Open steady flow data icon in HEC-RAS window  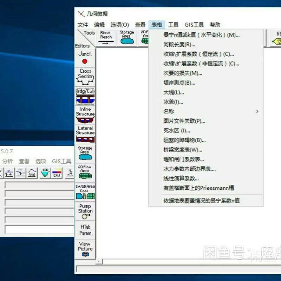(9, 173)
